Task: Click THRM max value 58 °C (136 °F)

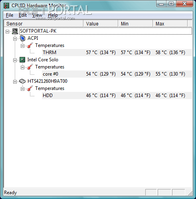Action: [x=170, y=53]
